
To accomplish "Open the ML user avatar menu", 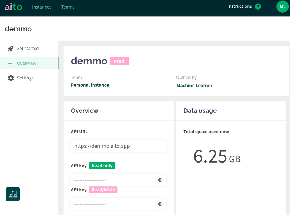I will coord(282,7).
